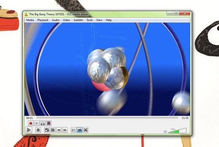Toggle video fullscreen mode

[47, 130]
